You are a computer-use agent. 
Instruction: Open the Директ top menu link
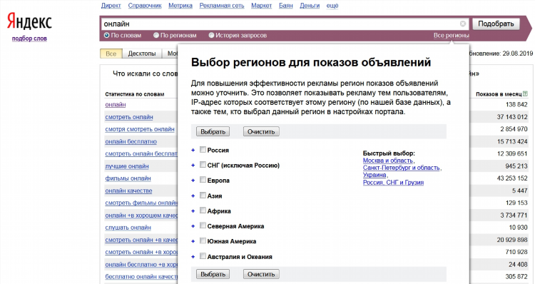pyautogui.click(x=111, y=6)
